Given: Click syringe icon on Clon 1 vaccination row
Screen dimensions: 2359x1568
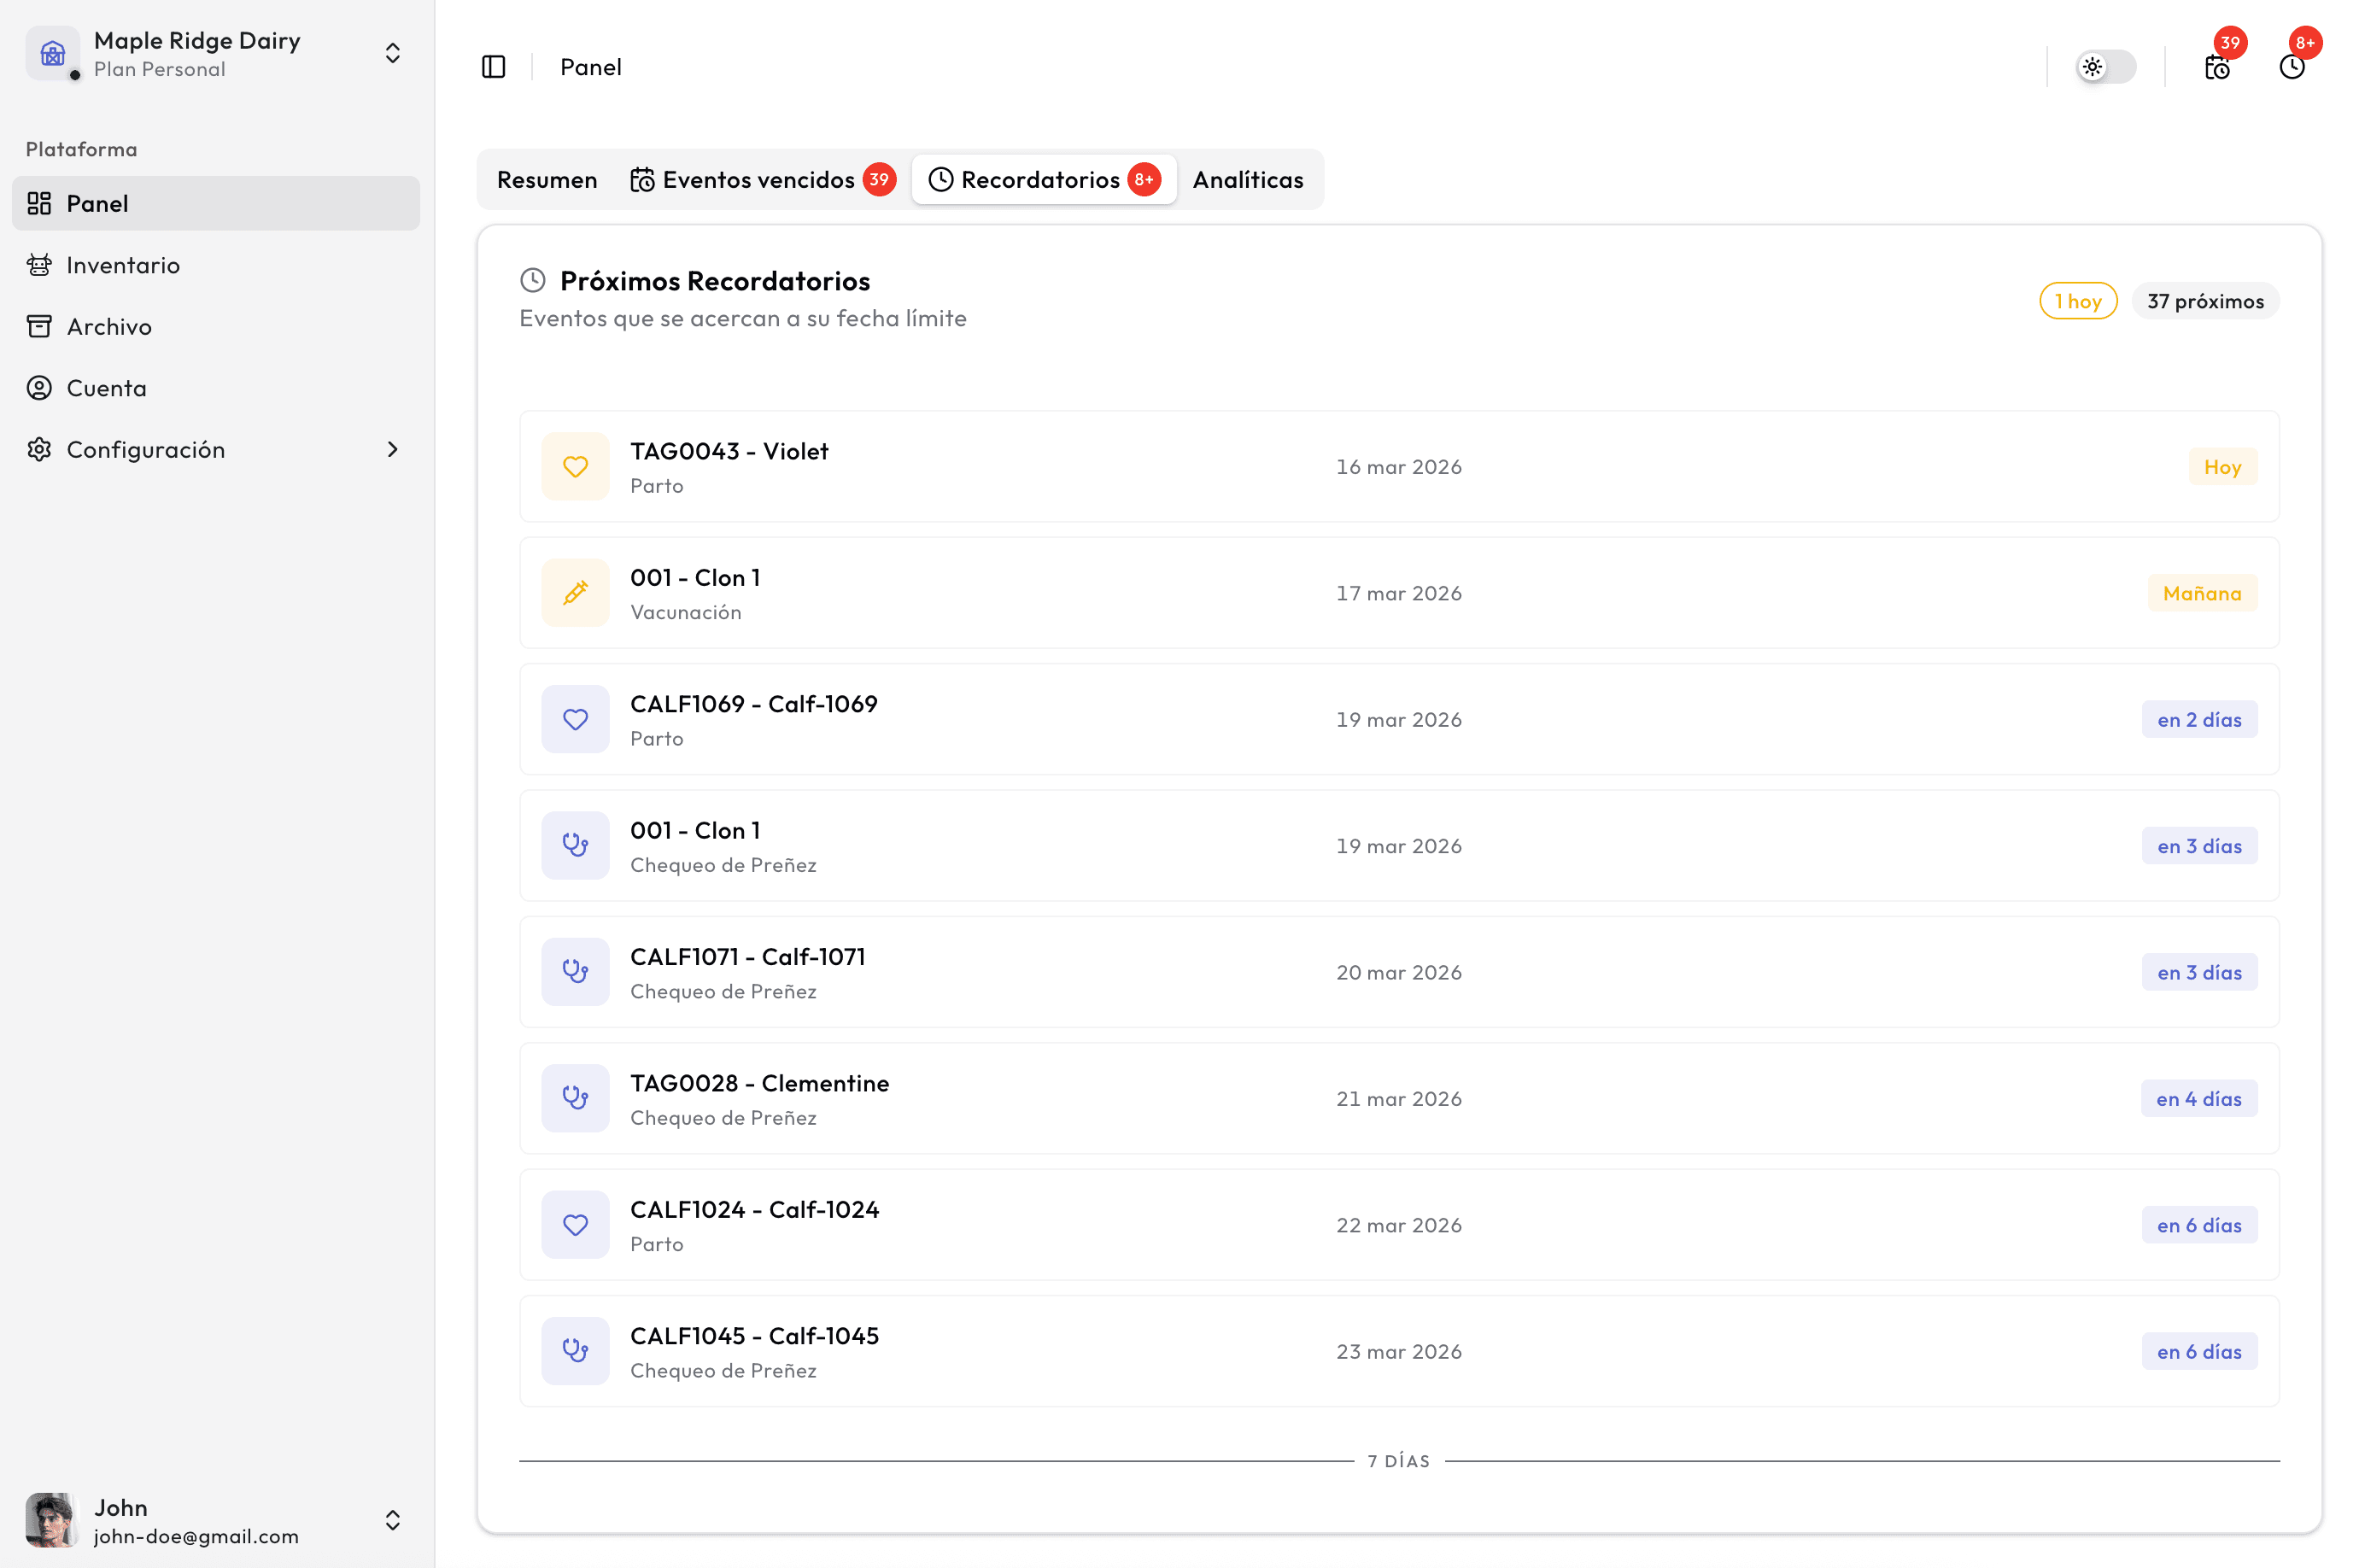Looking at the screenshot, I should click(x=575, y=593).
